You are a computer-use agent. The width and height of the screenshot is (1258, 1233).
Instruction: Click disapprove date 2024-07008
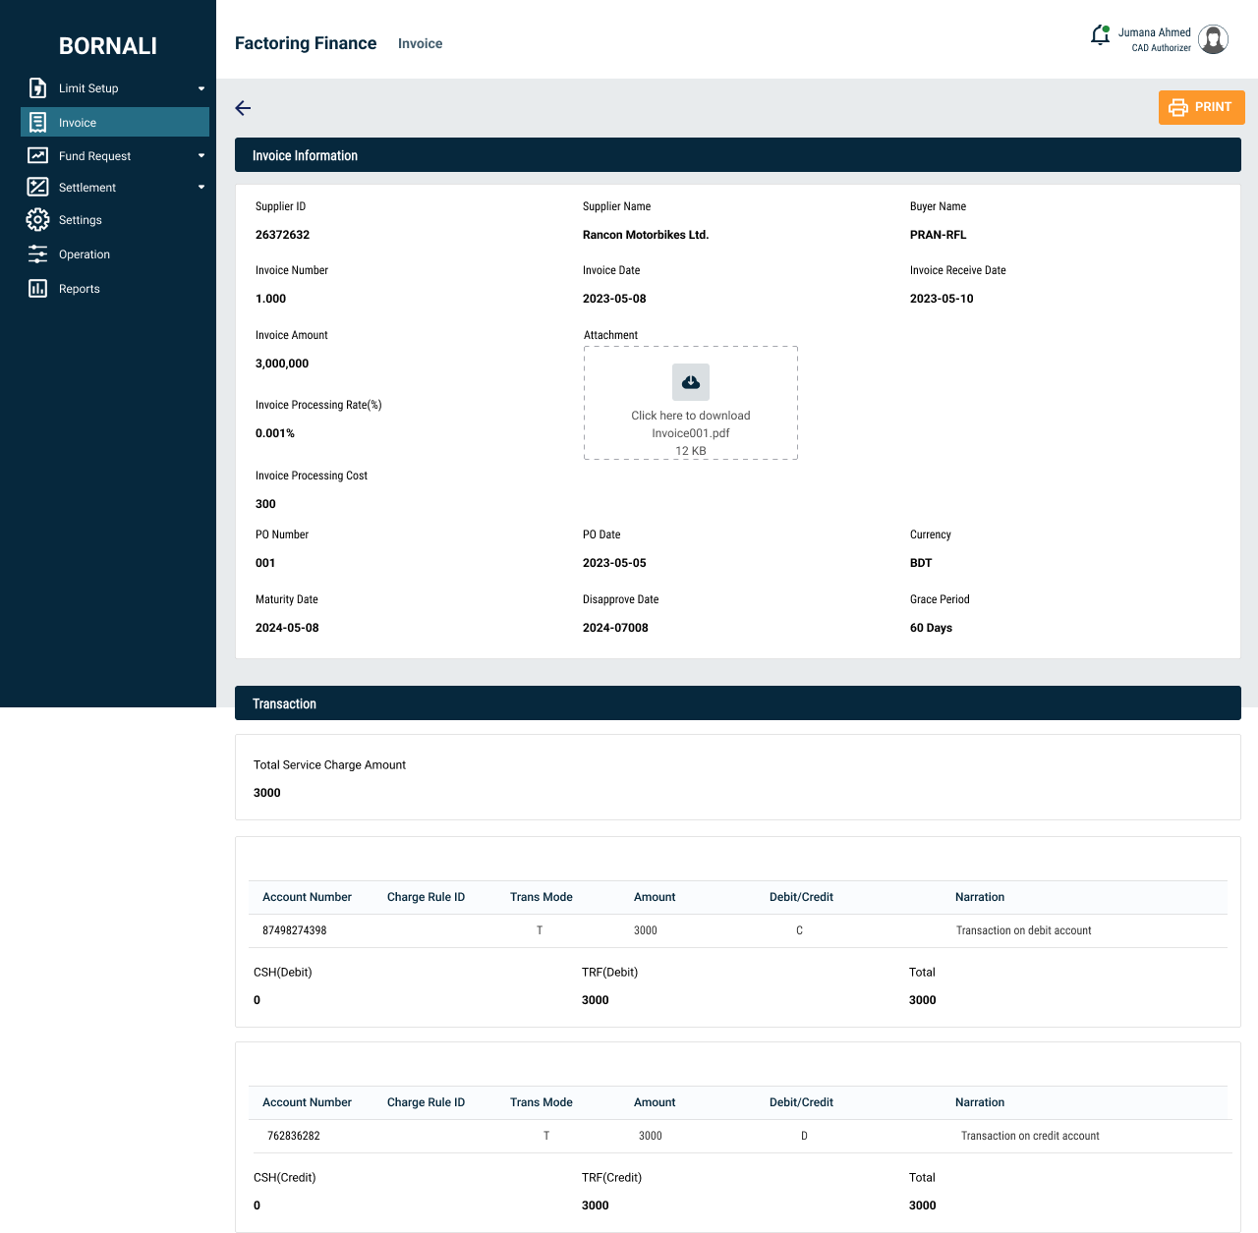click(615, 628)
